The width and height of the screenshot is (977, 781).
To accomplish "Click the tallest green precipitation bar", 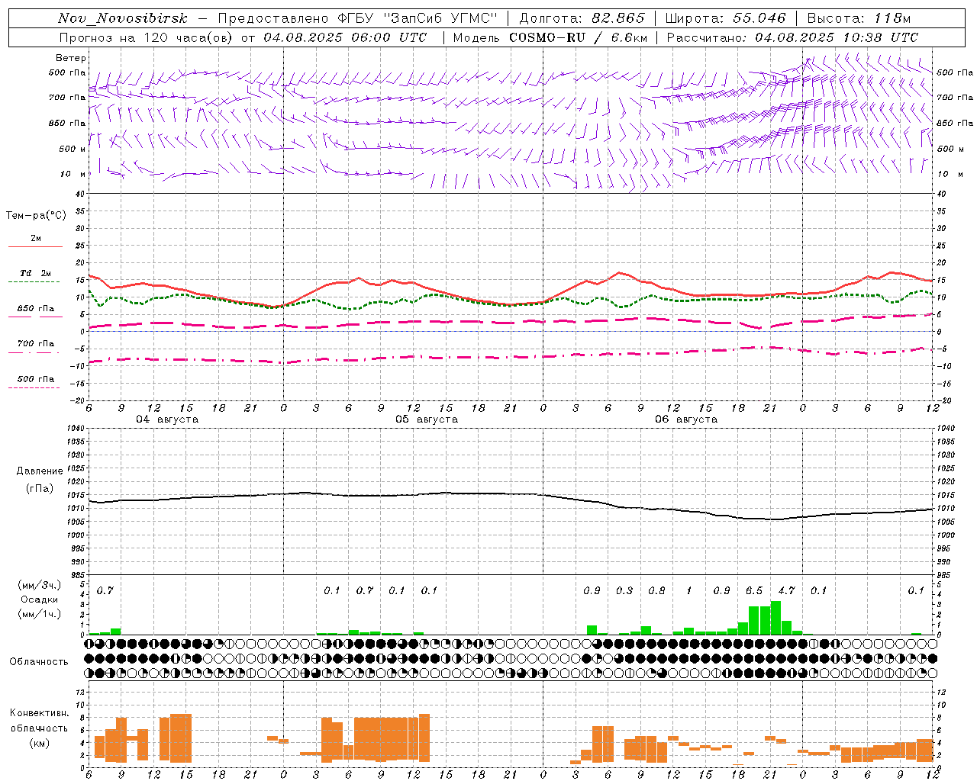I will 775,618.
